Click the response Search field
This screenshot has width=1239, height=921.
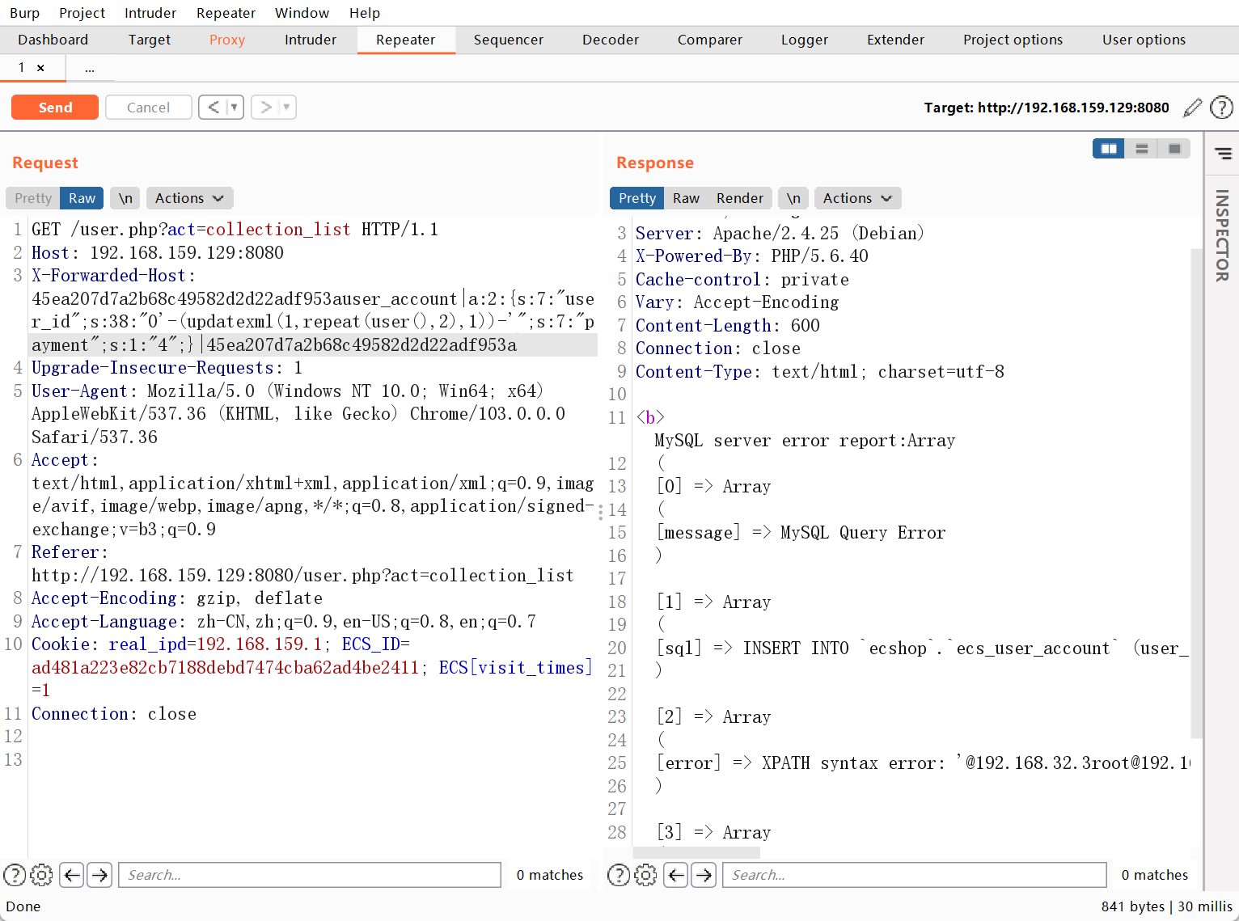[914, 875]
